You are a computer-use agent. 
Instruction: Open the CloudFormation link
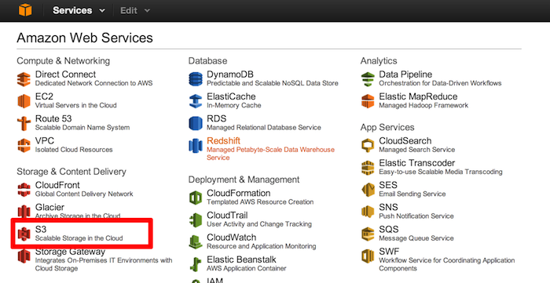coord(239,193)
